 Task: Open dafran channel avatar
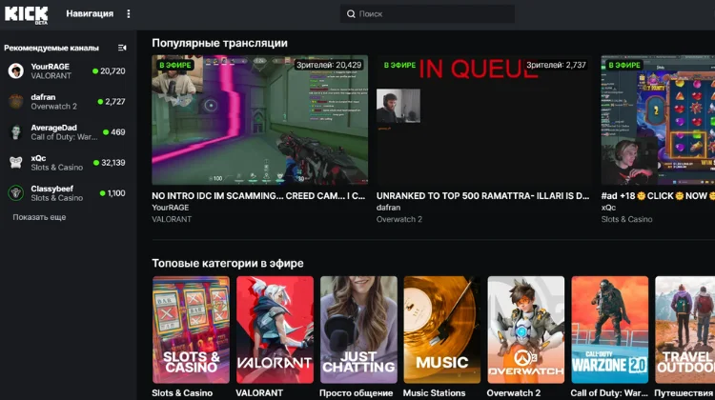pyautogui.click(x=16, y=102)
